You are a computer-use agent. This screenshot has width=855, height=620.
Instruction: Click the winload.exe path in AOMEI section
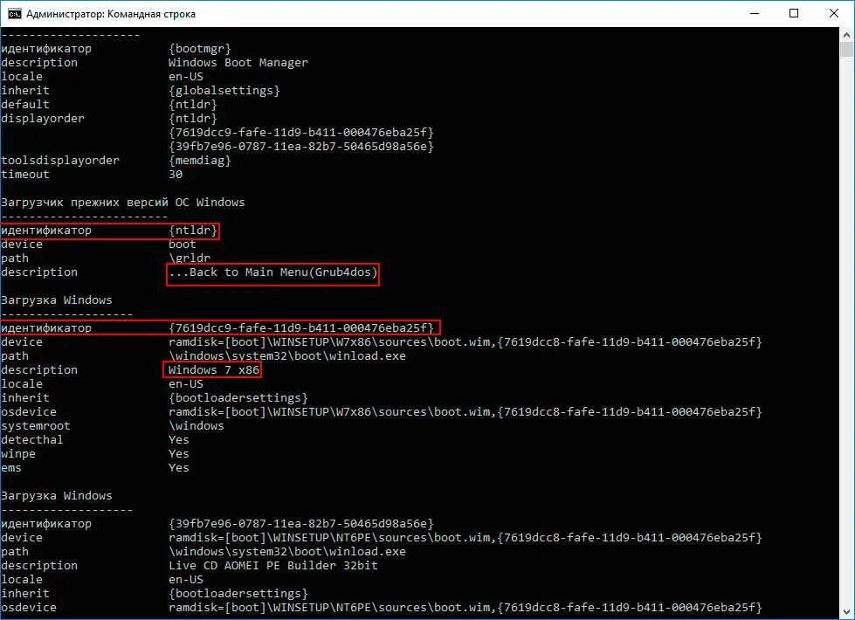pyautogui.click(x=287, y=551)
